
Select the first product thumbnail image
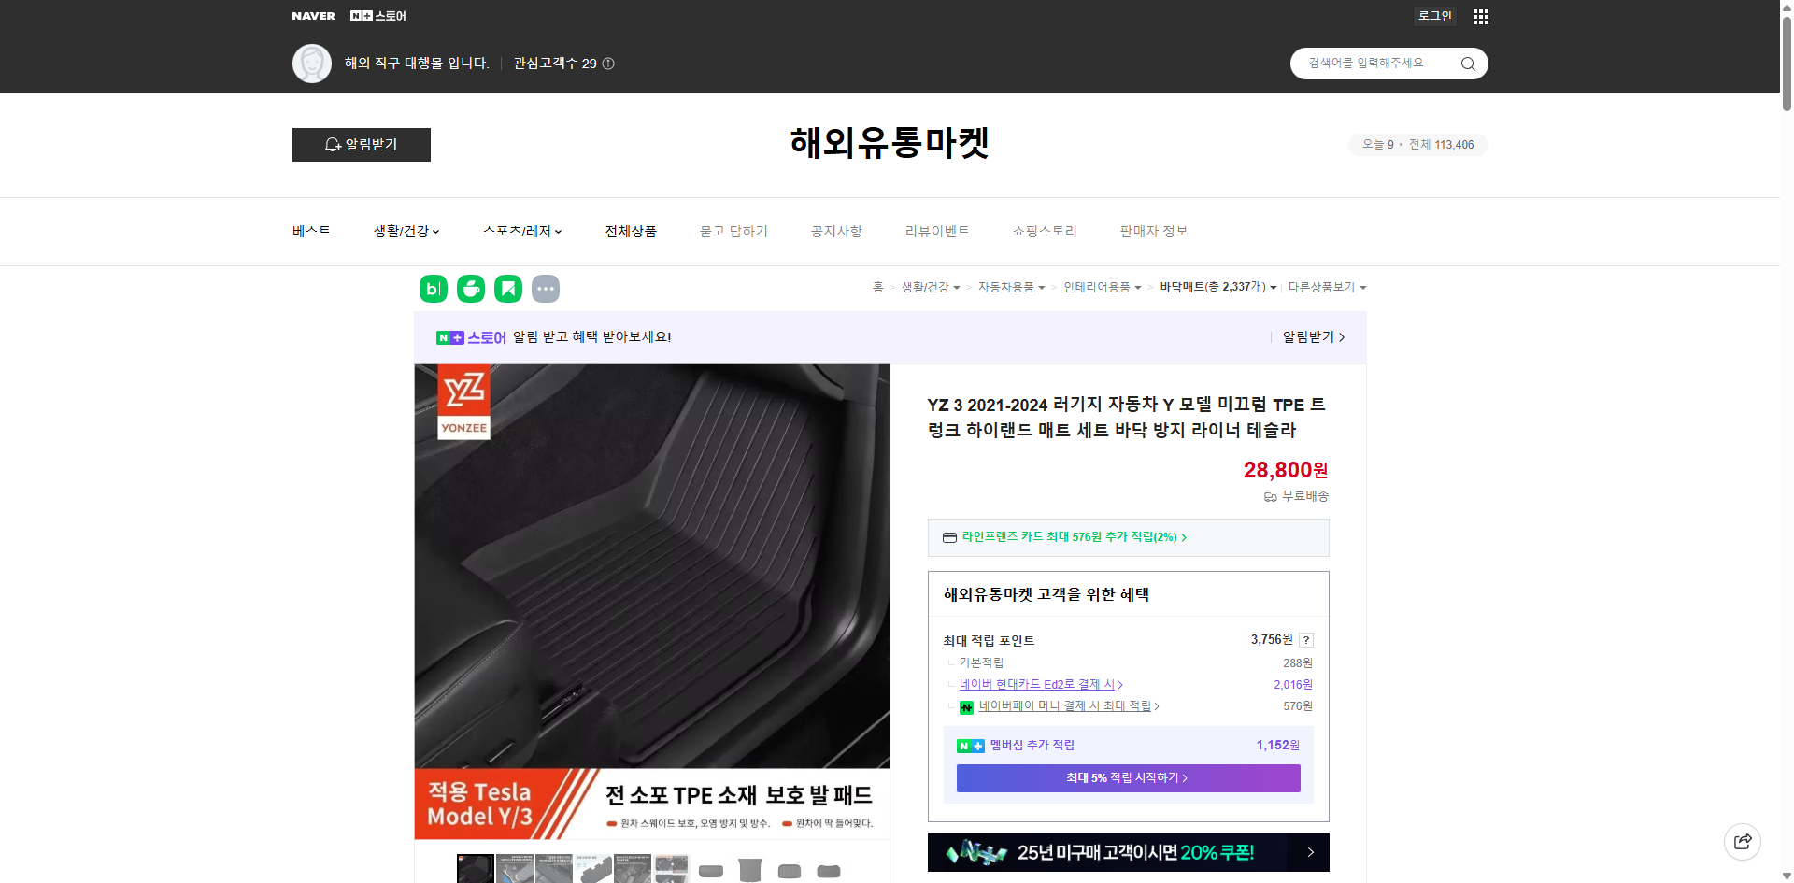coord(475,868)
